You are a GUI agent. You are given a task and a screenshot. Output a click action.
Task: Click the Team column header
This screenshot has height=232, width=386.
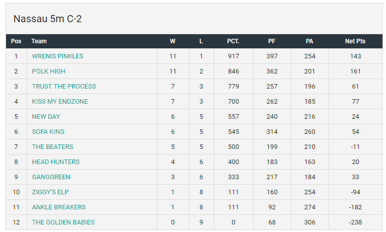coord(39,41)
